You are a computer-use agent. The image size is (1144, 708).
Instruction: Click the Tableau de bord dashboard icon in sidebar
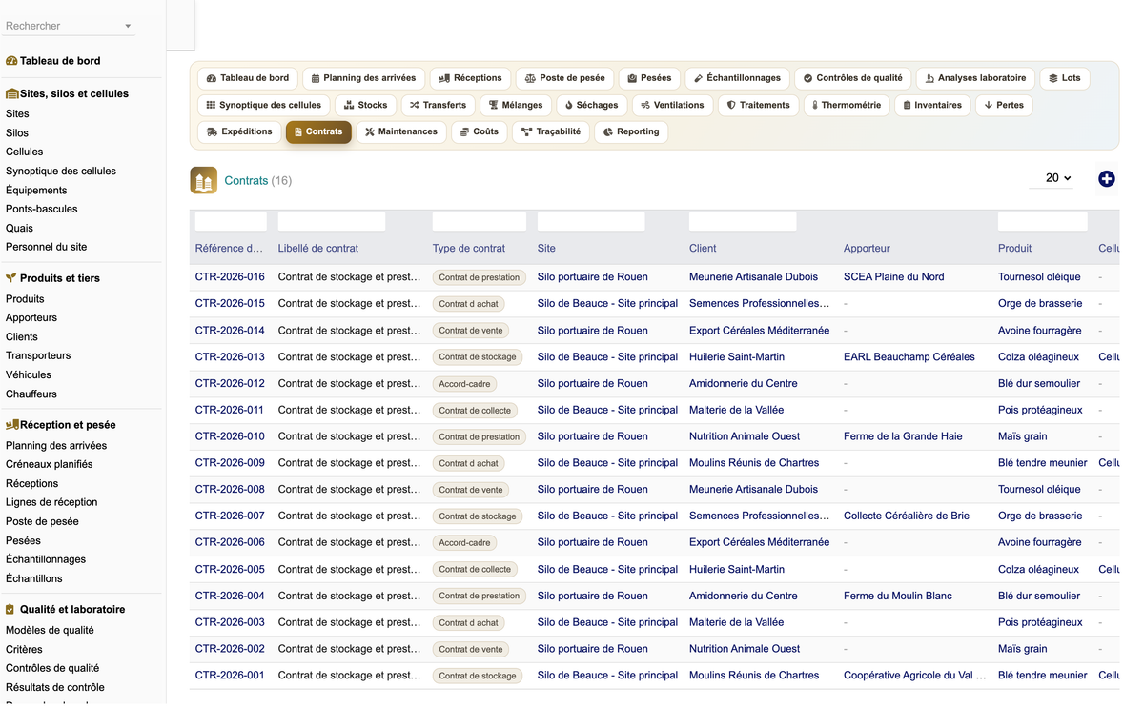coord(11,61)
